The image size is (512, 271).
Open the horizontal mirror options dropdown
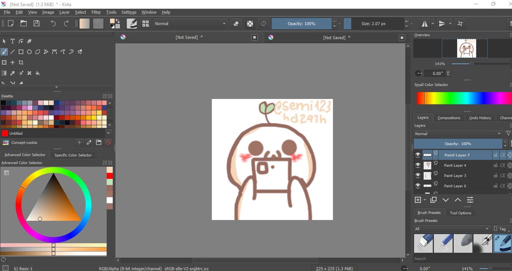[x=432, y=23]
